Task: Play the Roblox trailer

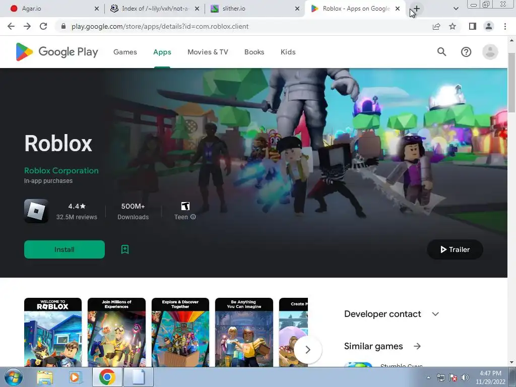Action: click(455, 249)
